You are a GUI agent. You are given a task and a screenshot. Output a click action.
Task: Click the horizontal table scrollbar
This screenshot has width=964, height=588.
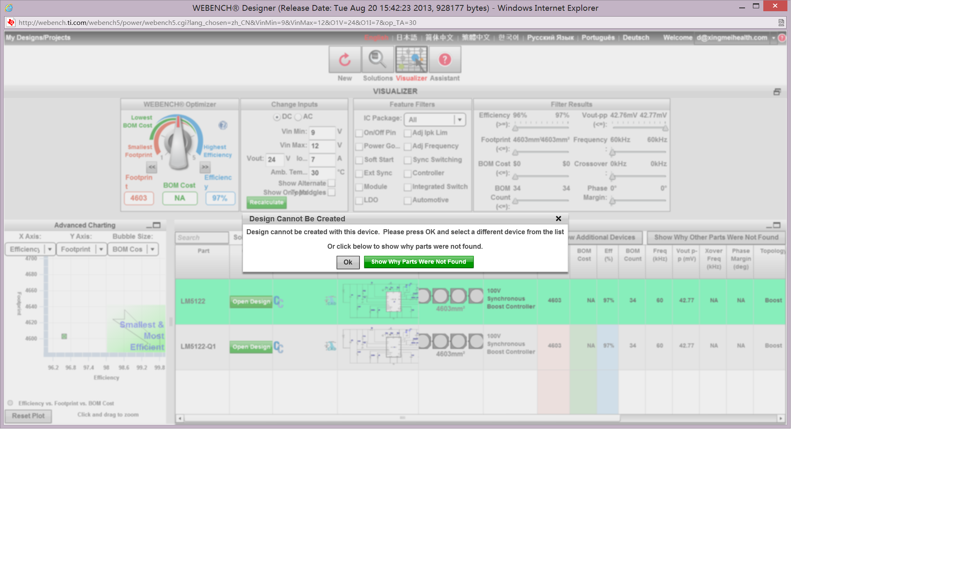tap(402, 418)
